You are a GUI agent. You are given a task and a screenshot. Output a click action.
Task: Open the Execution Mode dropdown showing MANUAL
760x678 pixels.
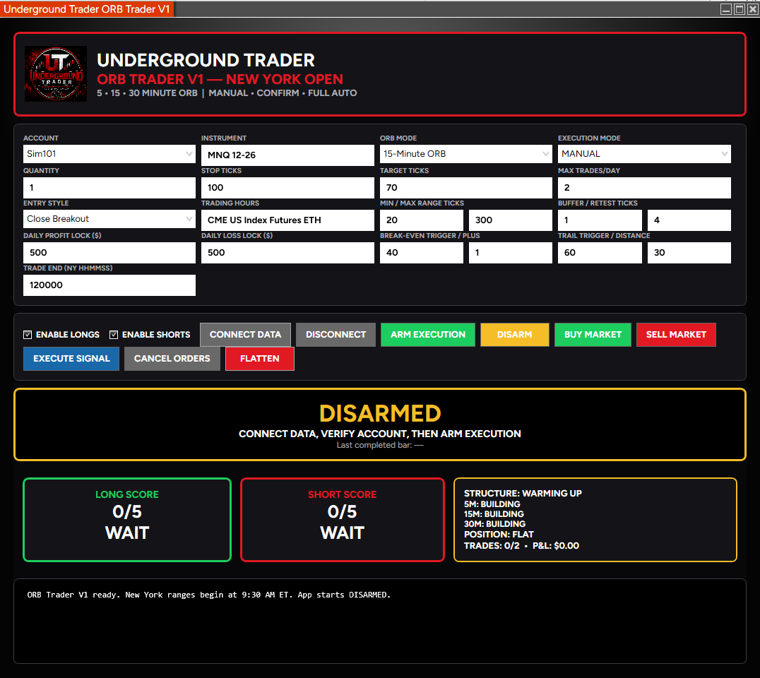coord(644,154)
